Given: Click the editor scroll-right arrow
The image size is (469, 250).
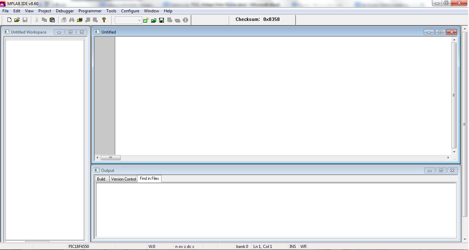Looking at the screenshot, I should [x=448, y=158].
